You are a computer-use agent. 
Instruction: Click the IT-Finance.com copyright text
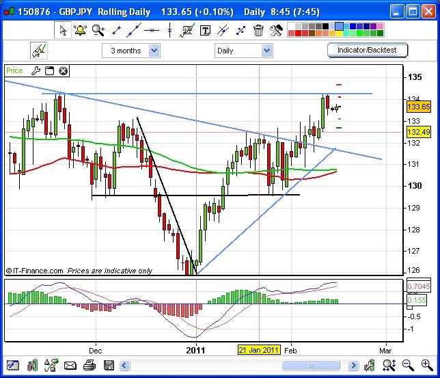tap(34, 271)
